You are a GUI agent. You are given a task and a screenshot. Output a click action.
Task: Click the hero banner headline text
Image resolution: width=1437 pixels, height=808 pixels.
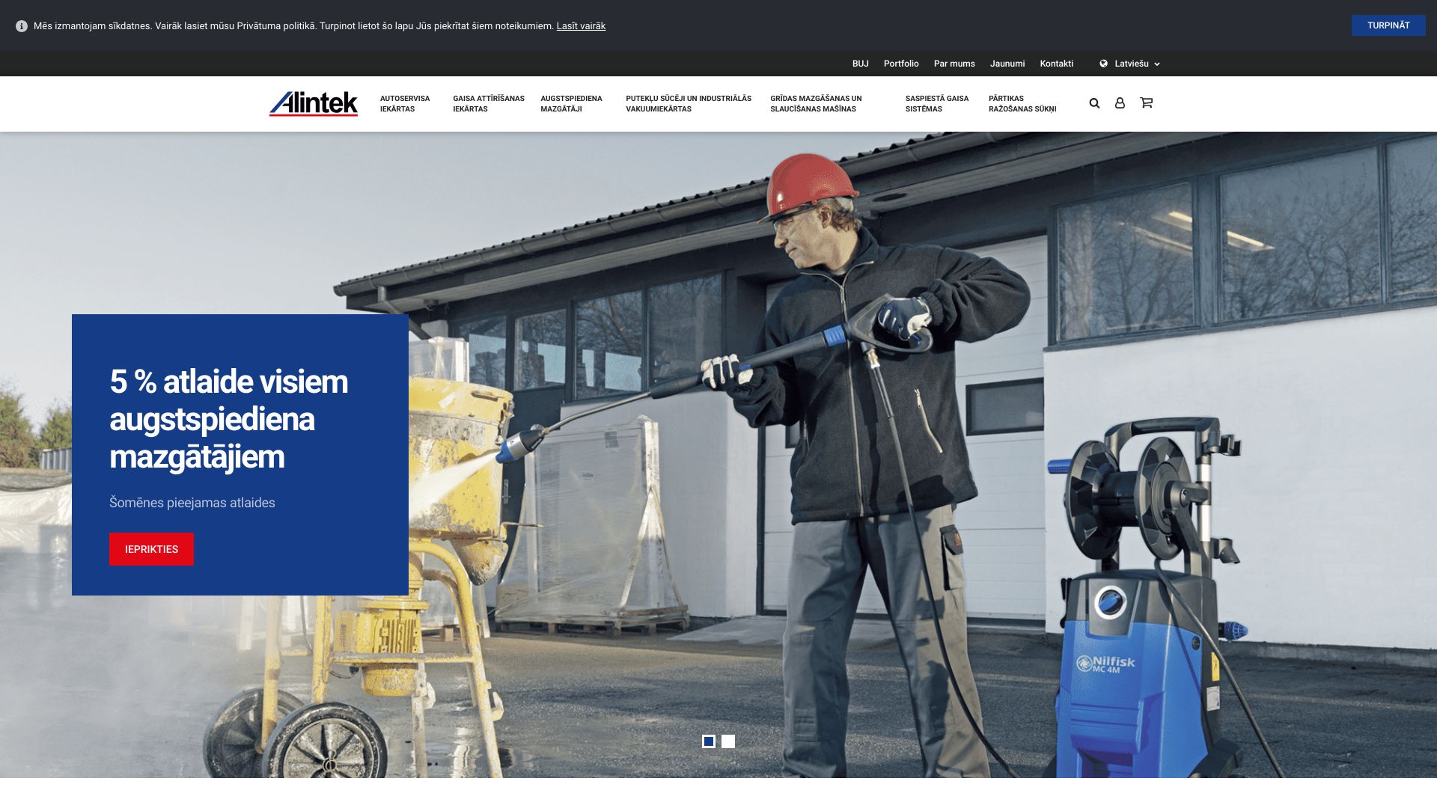228,419
